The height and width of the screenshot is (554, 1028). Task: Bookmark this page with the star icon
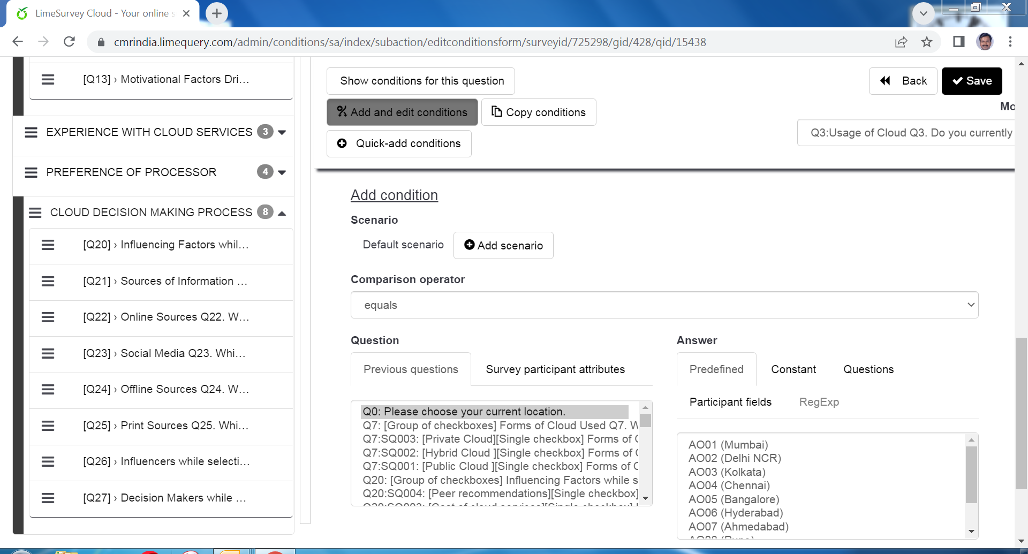tap(927, 42)
